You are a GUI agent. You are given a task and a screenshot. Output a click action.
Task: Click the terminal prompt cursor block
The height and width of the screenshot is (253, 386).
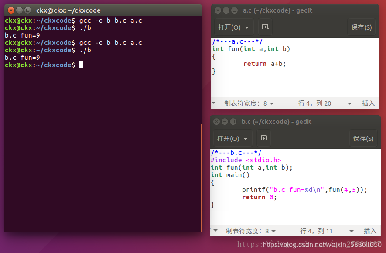pos(81,65)
